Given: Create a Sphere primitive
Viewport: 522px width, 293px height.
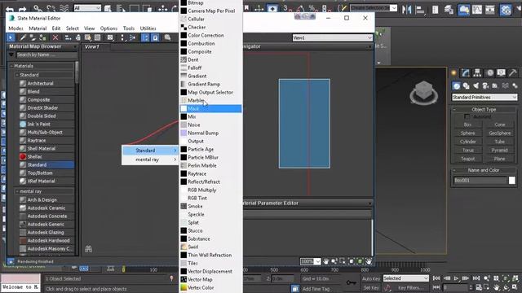Looking at the screenshot, I should pyautogui.click(x=467, y=133).
